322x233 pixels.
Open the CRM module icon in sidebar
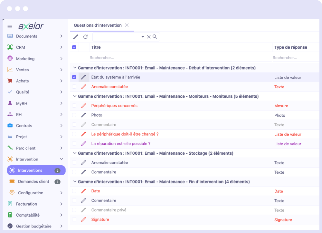(x=10, y=47)
